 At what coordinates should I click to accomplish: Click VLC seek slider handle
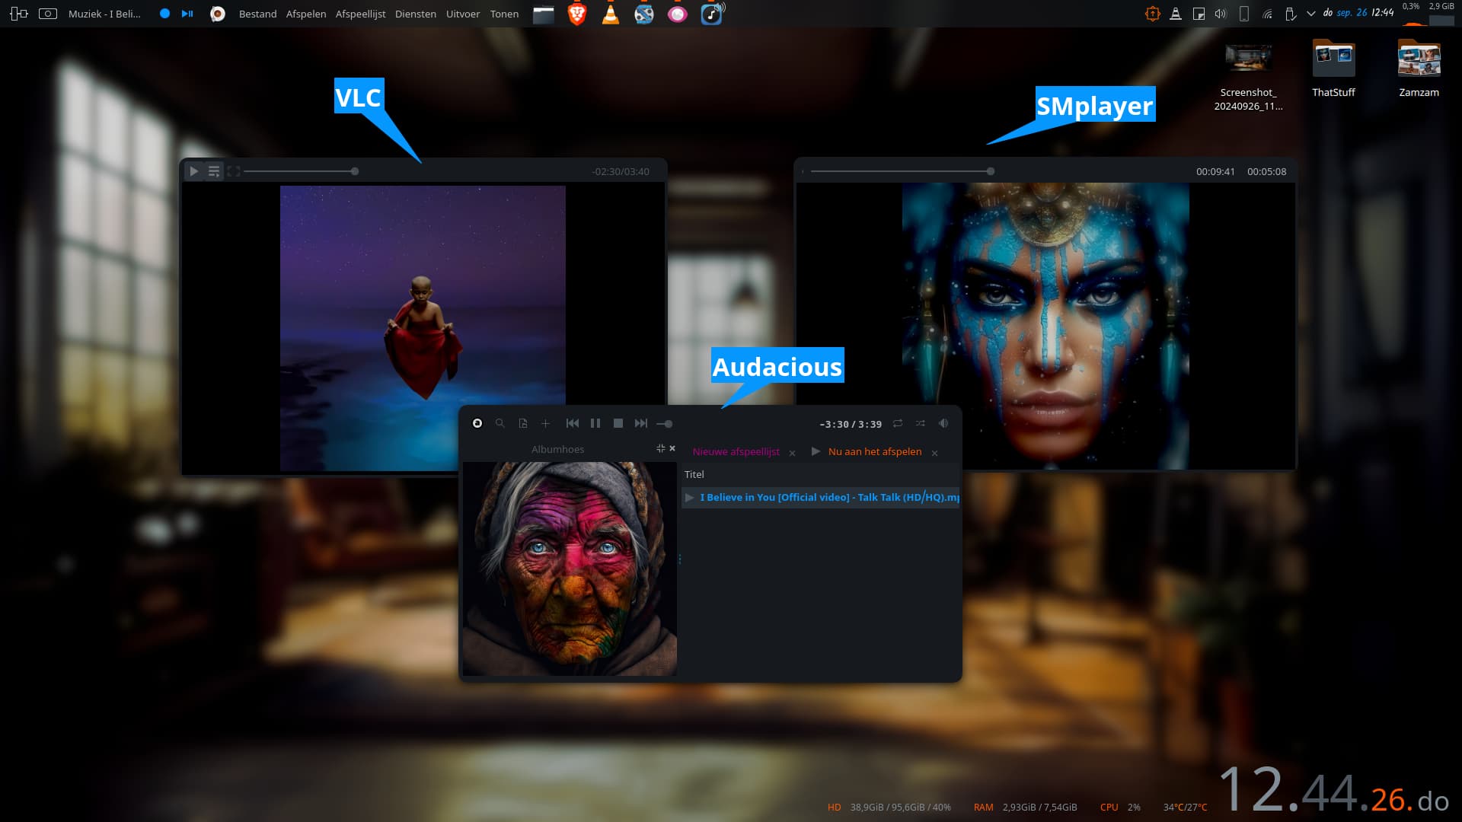(355, 171)
